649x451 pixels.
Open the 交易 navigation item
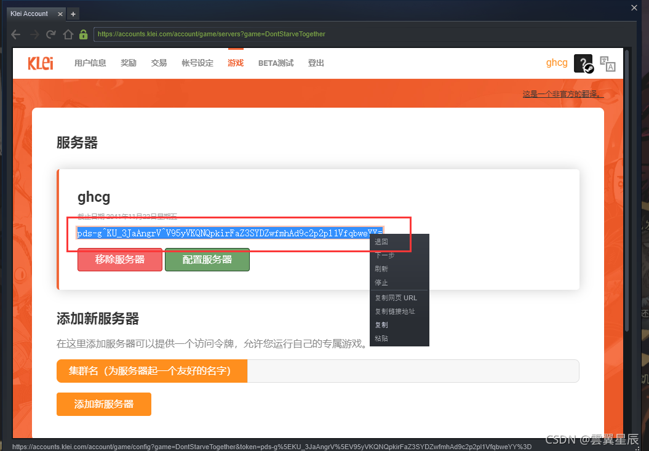pos(159,63)
